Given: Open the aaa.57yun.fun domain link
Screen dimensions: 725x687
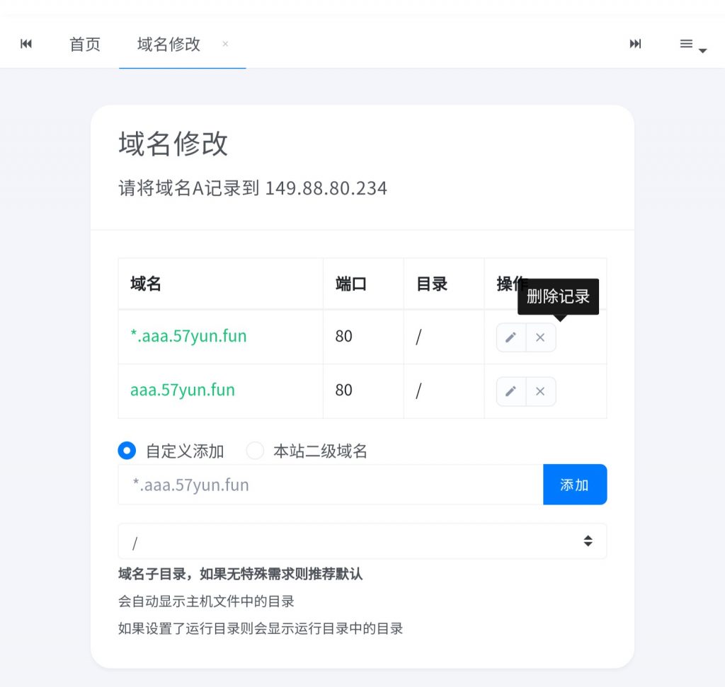Looking at the screenshot, I should click(183, 390).
